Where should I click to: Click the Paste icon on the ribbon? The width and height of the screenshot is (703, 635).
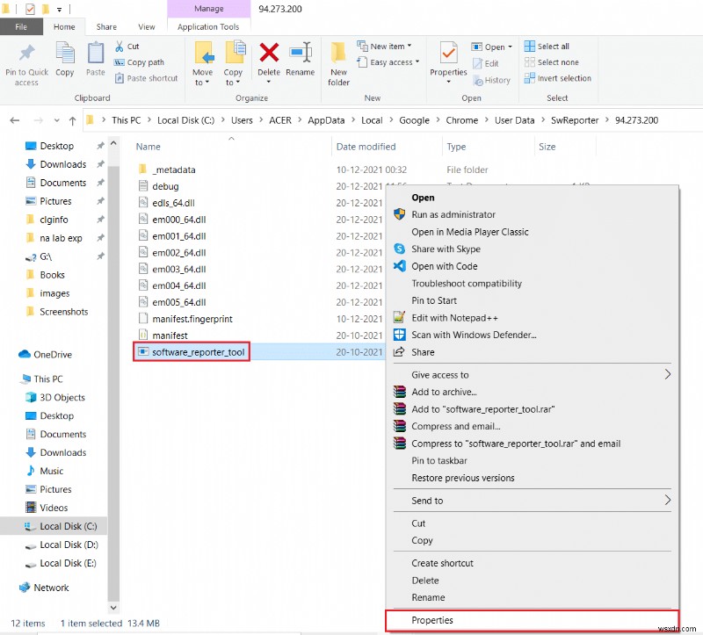click(95, 53)
